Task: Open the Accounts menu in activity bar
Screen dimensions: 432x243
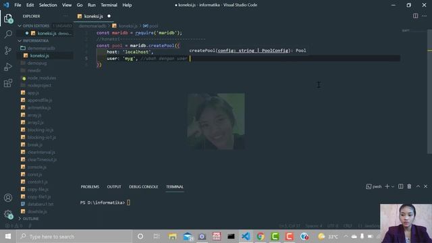Action: coord(8,198)
